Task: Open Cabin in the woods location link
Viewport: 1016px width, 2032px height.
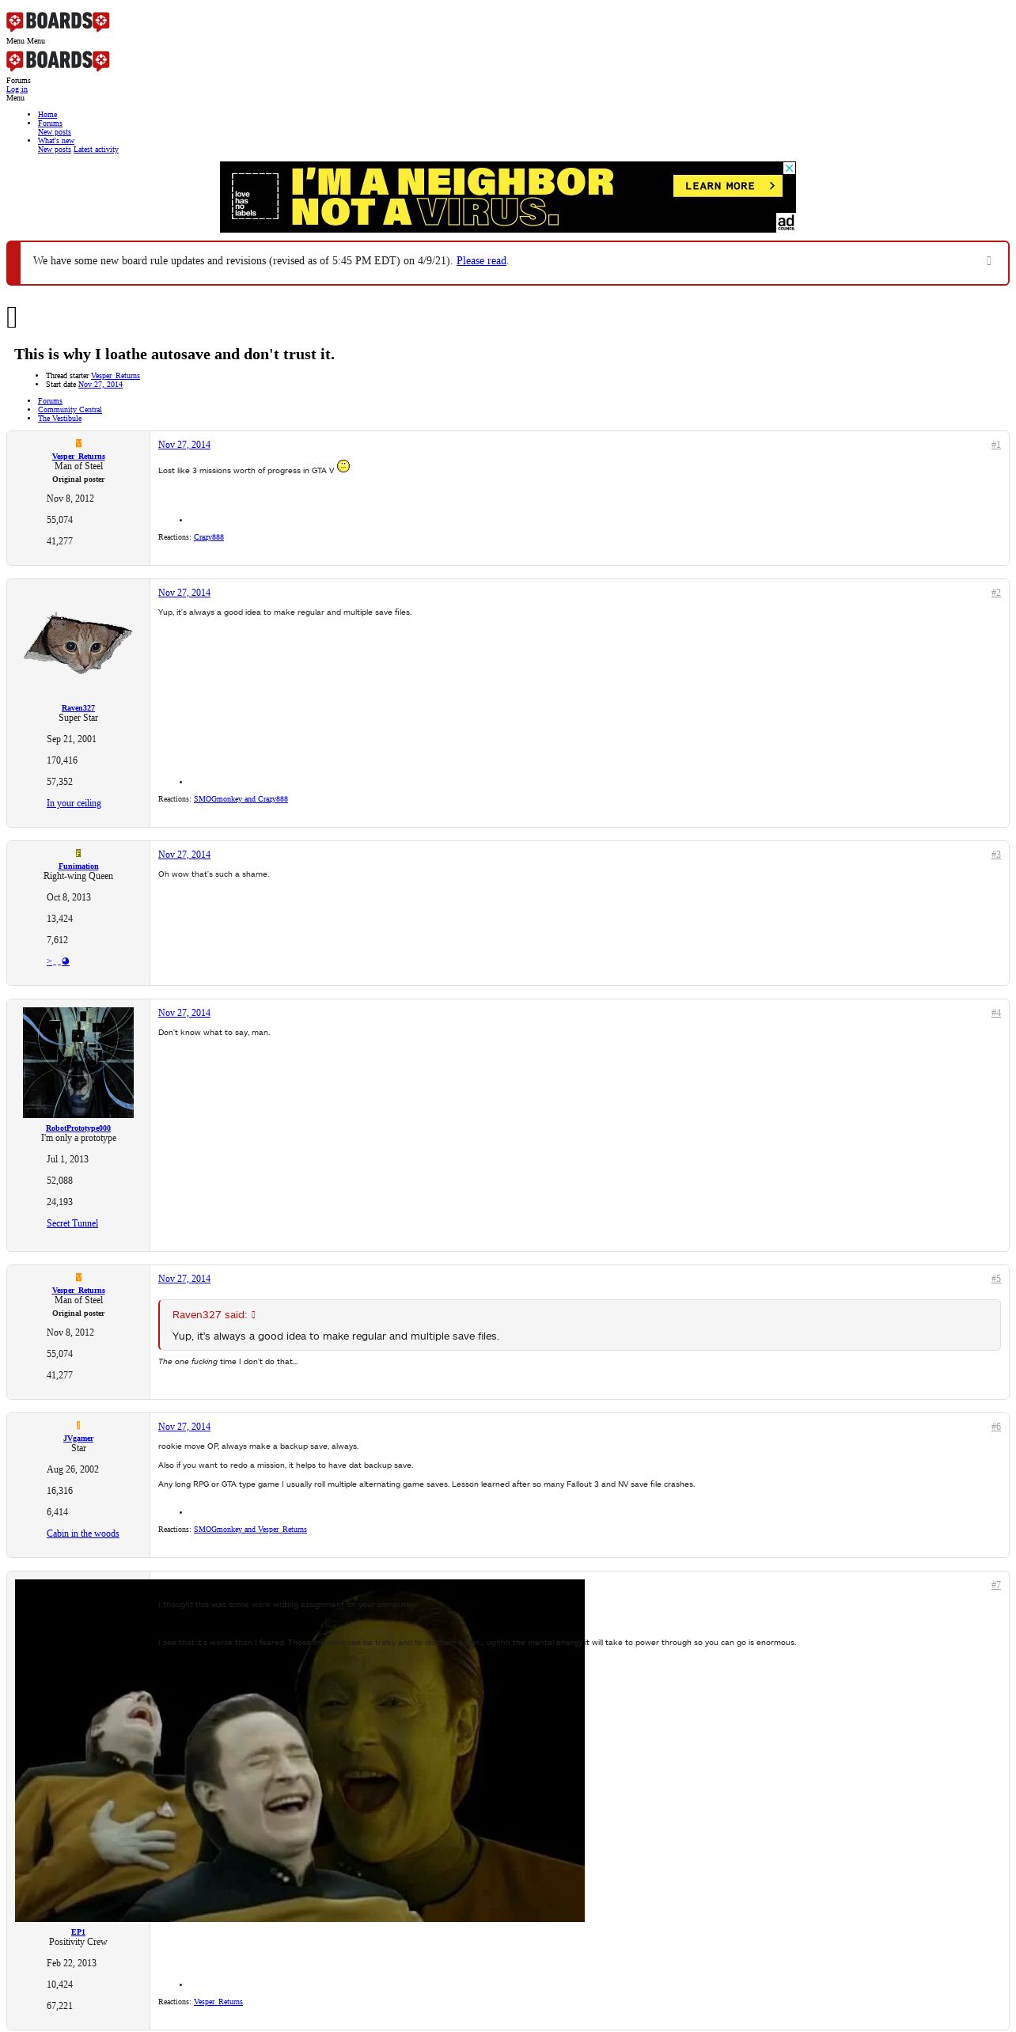Action: (x=83, y=1533)
